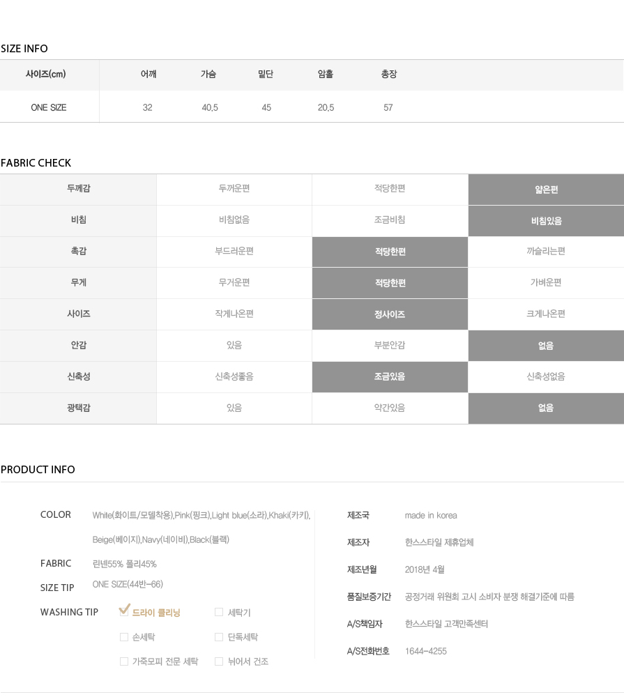Enable the 단독세탁 checkbox
This screenshot has width=624, height=697.
coord(219,637)
